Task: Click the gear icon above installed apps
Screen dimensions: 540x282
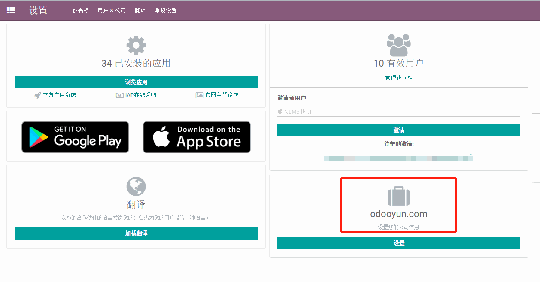Action: click(x=136, y=45)
